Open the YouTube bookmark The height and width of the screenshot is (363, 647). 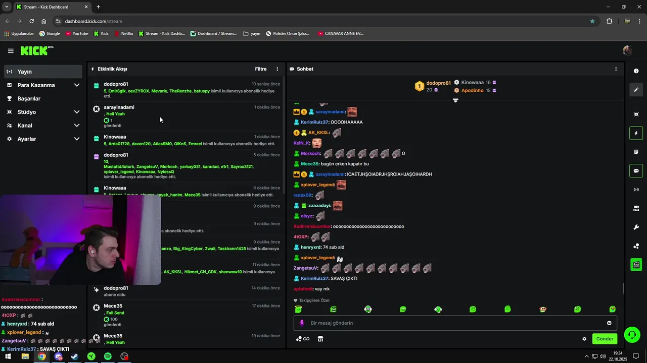tap(76, 34)
